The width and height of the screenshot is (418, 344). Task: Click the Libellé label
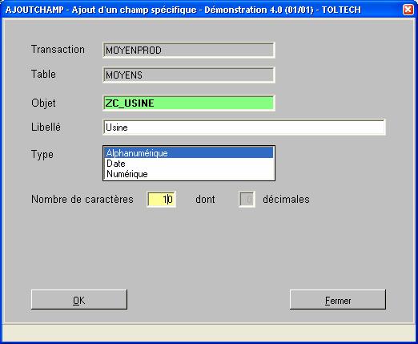pyautogui.click(x=46, y=127)
